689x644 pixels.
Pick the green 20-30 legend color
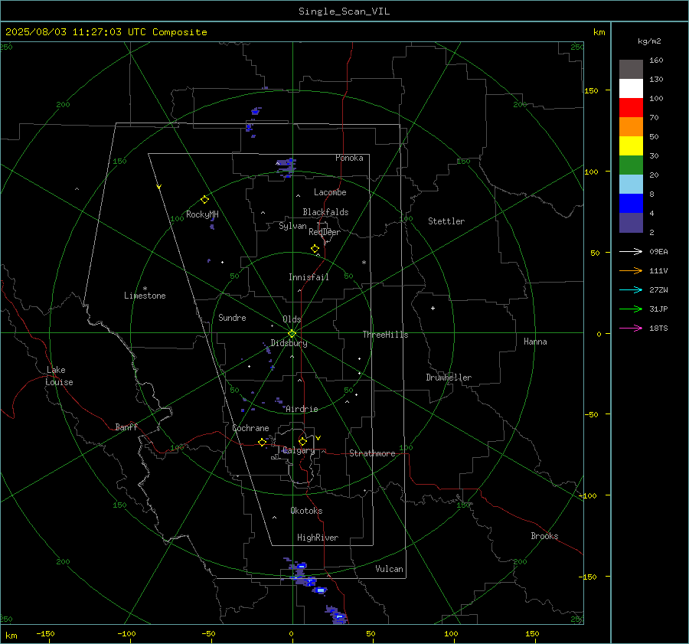pyautogui.click(x=631, y=165)
